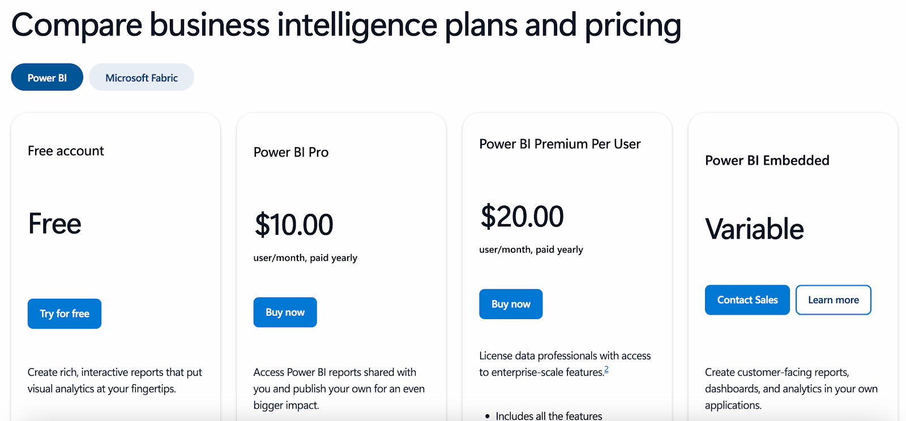Click the Try for free button

point(65,313)
